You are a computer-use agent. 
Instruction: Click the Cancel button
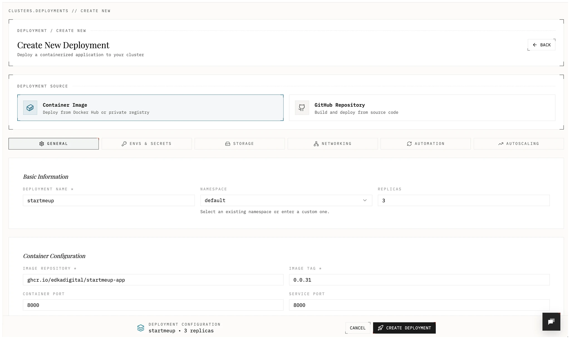coord(358,328)
